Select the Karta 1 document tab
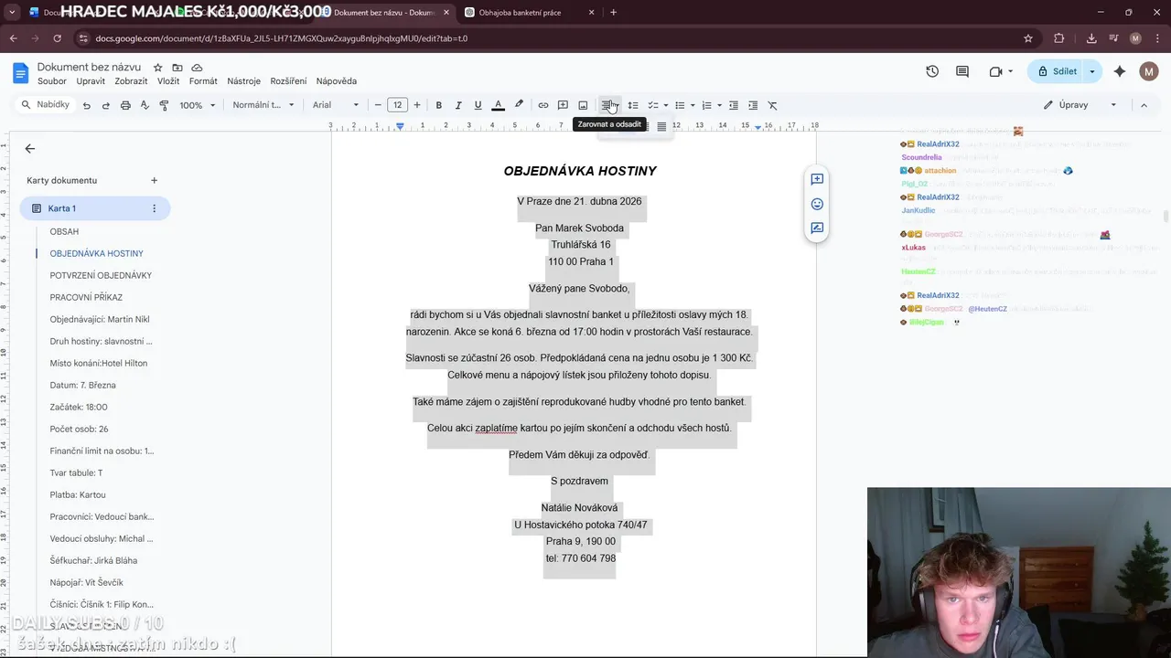This screenshot has width=1171, height=658. 95,208
